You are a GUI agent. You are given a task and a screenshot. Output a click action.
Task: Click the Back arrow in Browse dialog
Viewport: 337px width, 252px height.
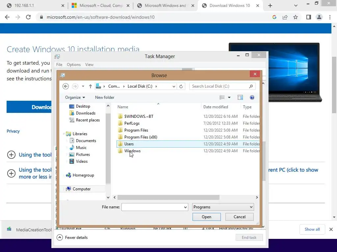click(65, 86)
